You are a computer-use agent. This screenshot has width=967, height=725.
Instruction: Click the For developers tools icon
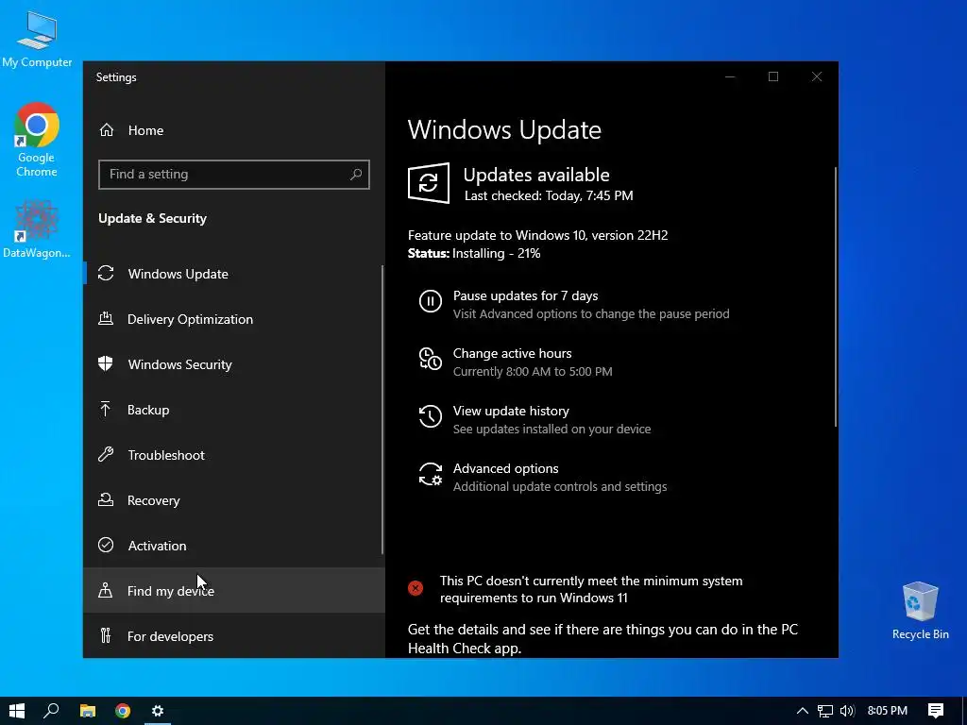point(106,635)
